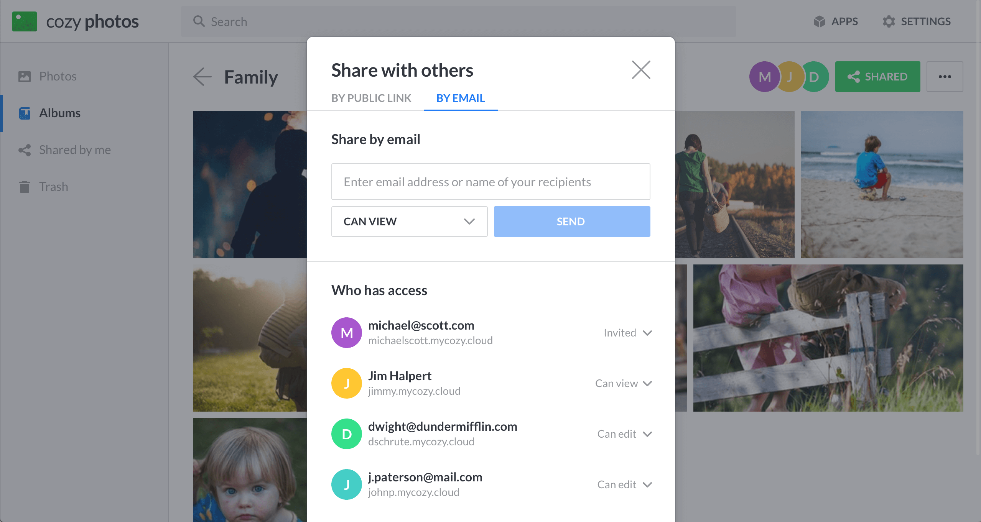Click the Trash bin sidebar icon
981x522 pixels.
tap(25, 187)
